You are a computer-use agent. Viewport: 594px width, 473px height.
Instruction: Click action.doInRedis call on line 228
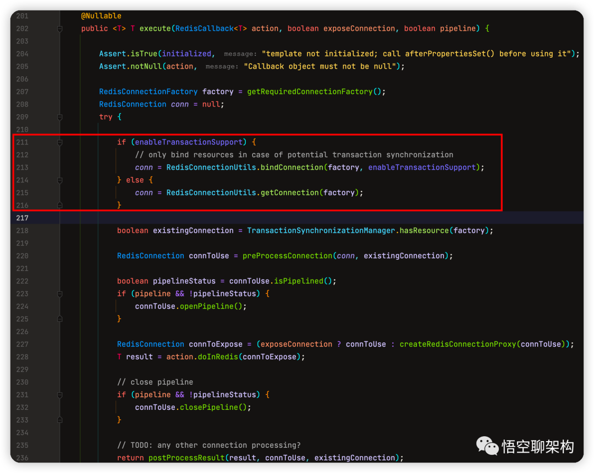pos(202,357)
